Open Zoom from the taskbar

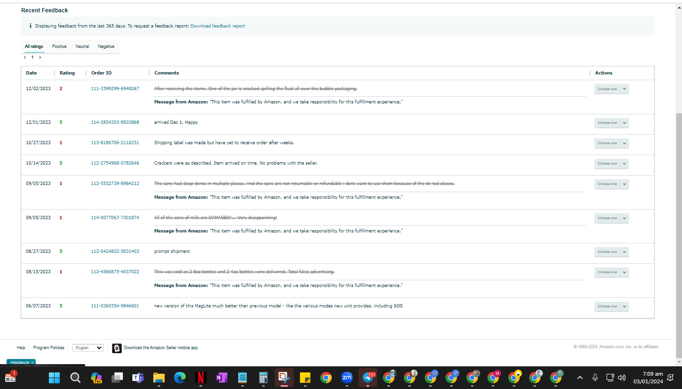click(x=347, y=378)
